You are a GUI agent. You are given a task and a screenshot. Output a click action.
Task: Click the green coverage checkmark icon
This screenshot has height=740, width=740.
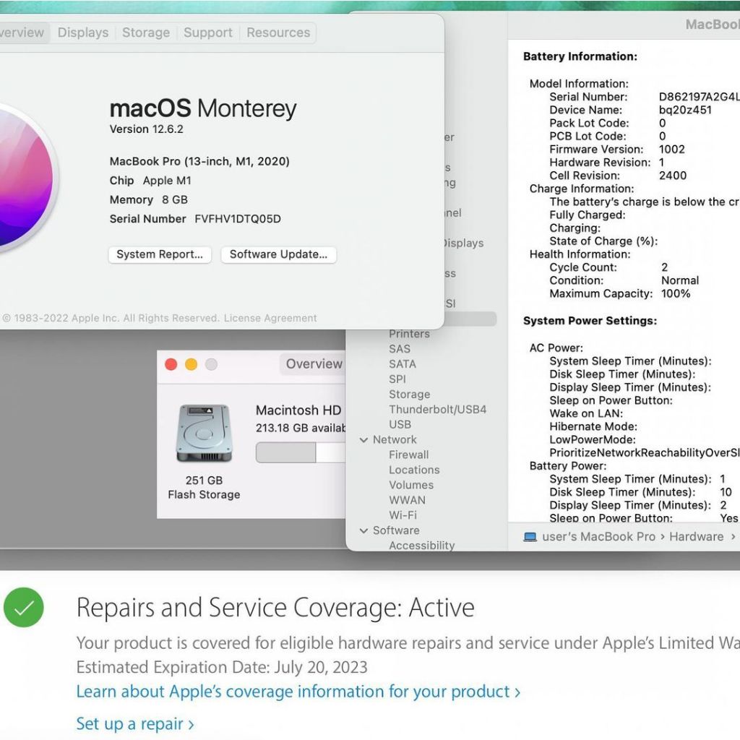click(x=24, y=608)
